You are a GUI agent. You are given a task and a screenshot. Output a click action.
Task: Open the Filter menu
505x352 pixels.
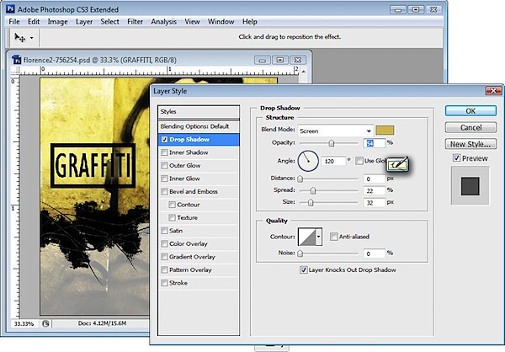[135, 22]
